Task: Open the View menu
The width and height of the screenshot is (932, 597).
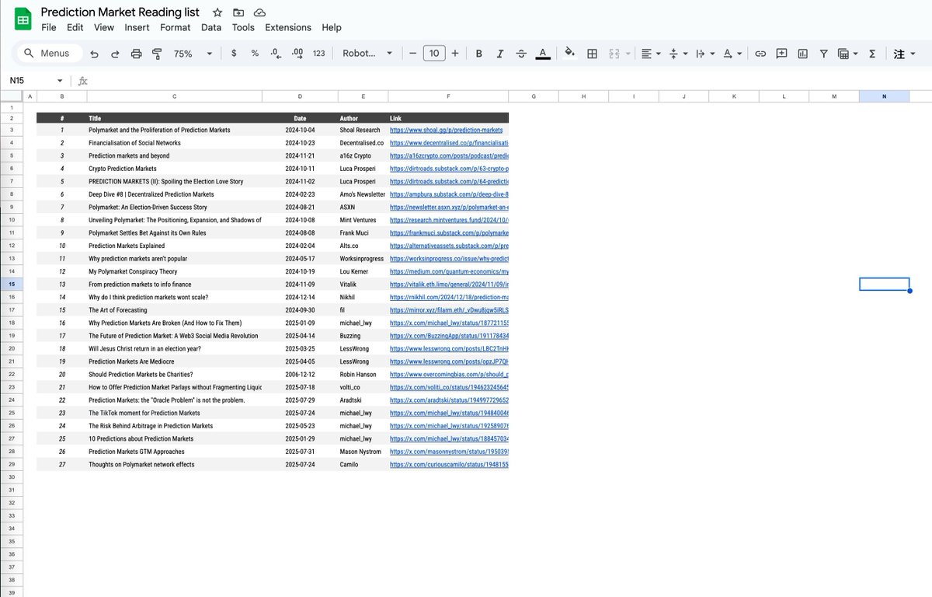Action: pyautogui.click(x=104, y=27)
